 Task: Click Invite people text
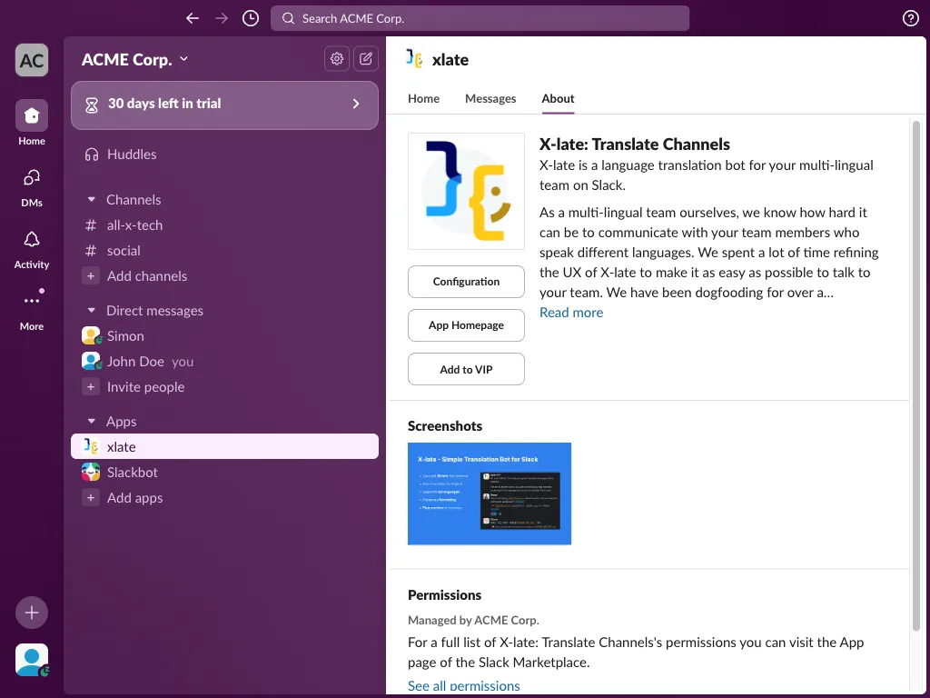[x=146, y=387]
